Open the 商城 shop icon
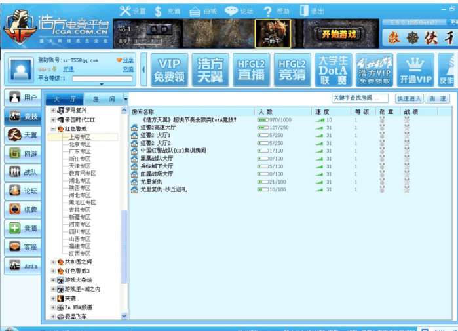This screenshot has height=331, width=458. (203, 11)
